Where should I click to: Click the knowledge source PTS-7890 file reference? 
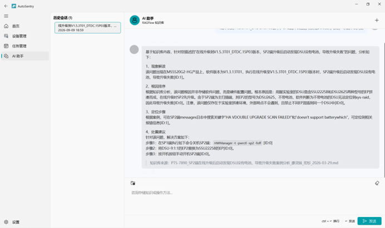[x=255, y=163]
